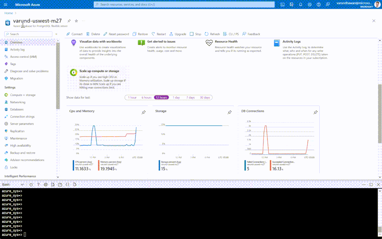Restart Cloud Shell using the power icon
This screenshot has height=239, width=382.
click(x=31, y=185)
